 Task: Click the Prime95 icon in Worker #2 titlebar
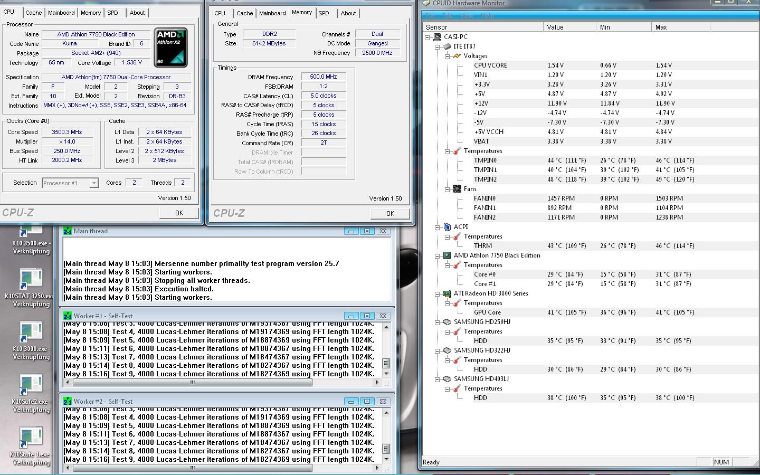coord(68,401)
